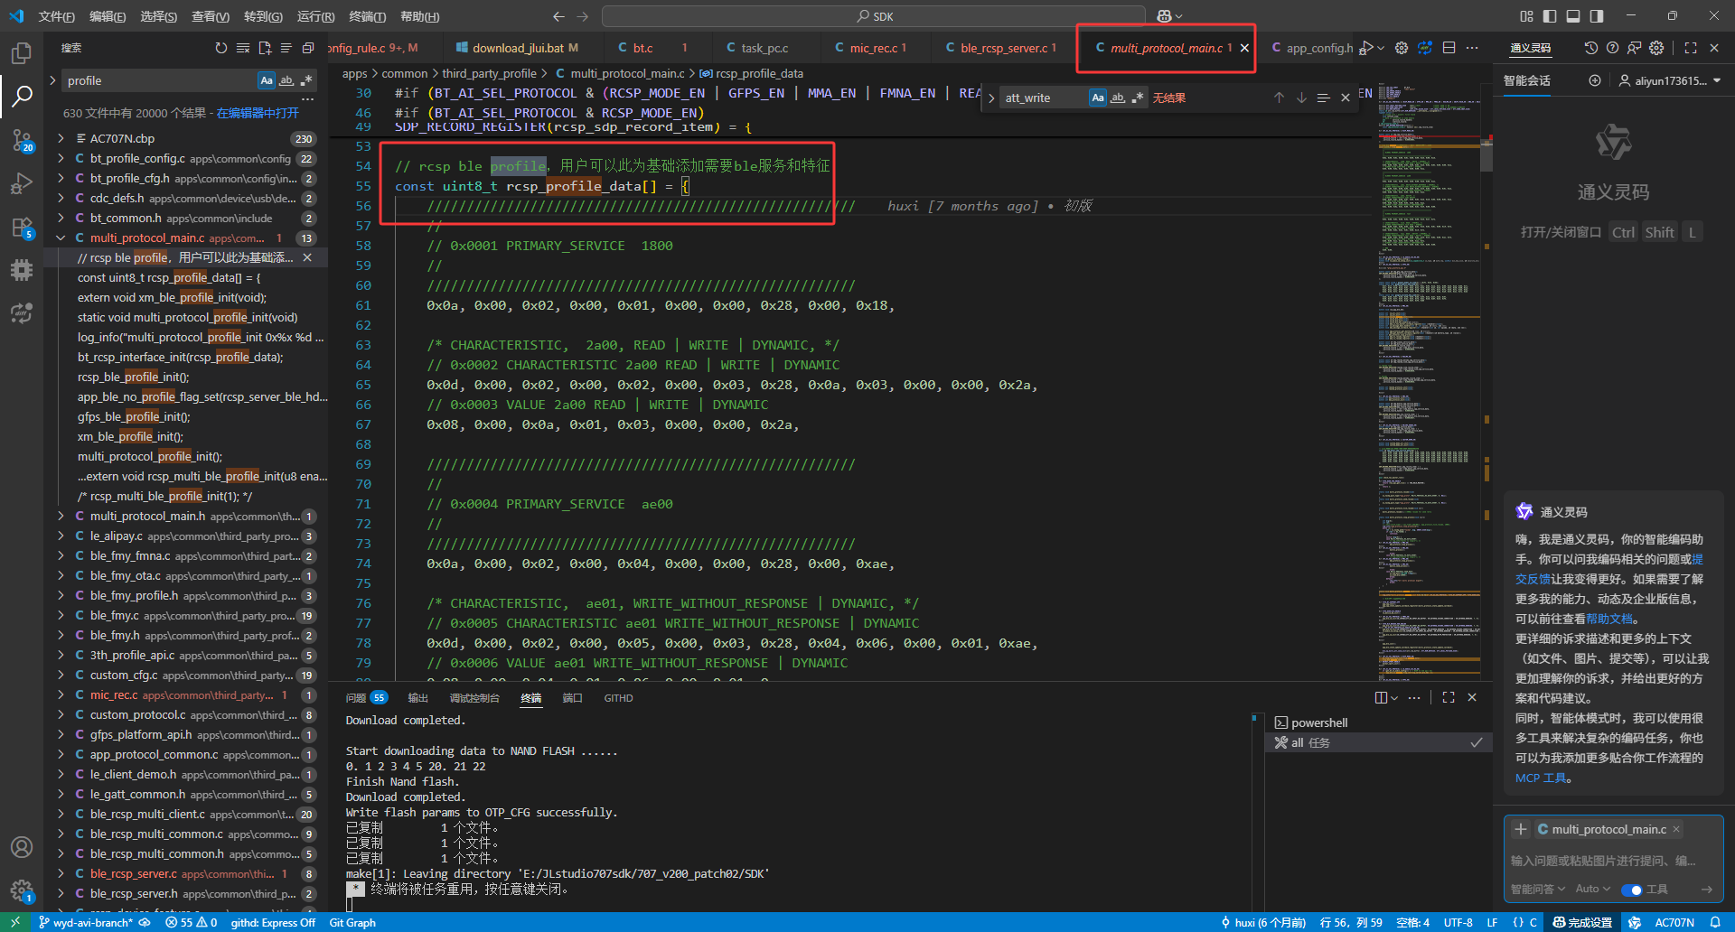Open the Extensions view in activity bar
The height and width of the screenshot is (932, 1735).
tap(22, 227)
